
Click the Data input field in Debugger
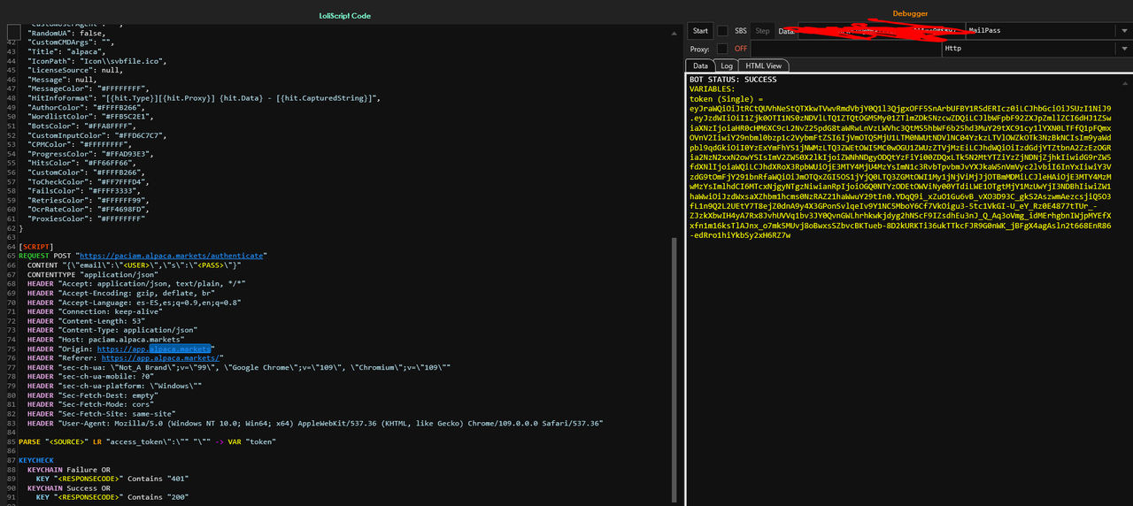(x=881, y=31)
